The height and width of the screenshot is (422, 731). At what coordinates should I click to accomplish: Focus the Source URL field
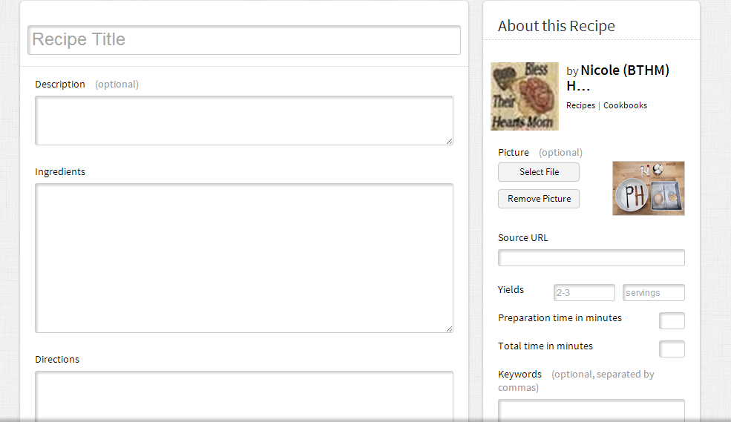(x=591, y=258)
